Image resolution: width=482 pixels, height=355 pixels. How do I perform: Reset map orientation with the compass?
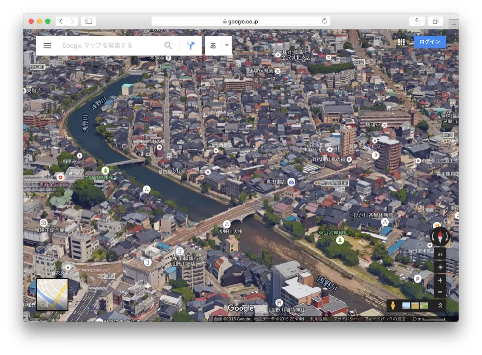440,236
